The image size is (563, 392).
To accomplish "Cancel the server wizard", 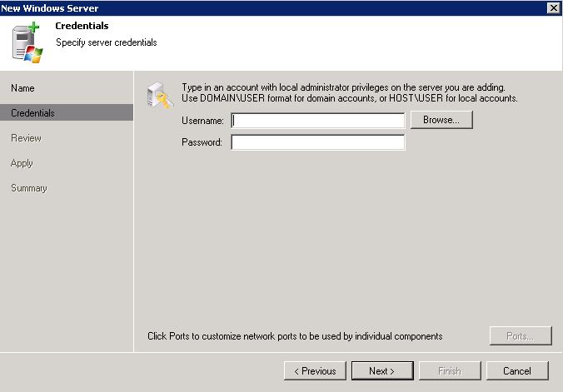I will 517,370.
